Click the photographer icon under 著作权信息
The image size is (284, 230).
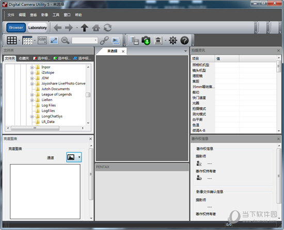[199, 163]
